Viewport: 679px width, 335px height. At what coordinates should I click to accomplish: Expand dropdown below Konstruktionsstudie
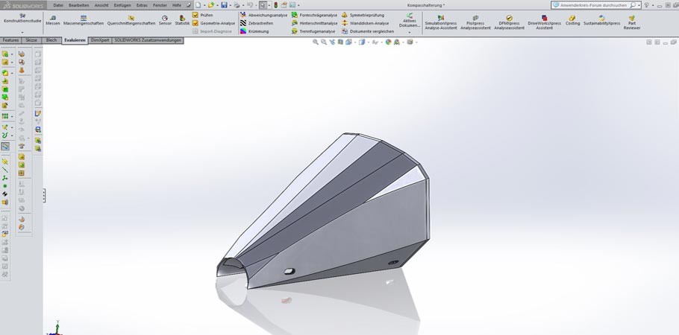(x=22, y=33)
